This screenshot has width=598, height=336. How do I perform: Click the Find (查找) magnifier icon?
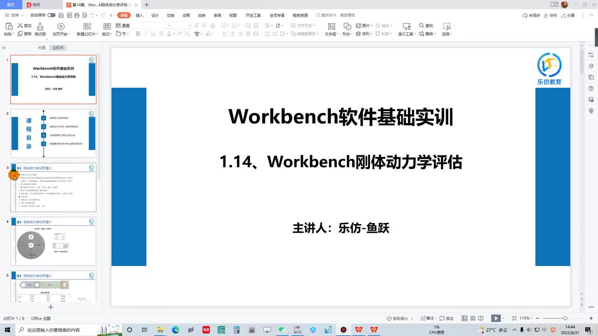(x=422, y=26)
